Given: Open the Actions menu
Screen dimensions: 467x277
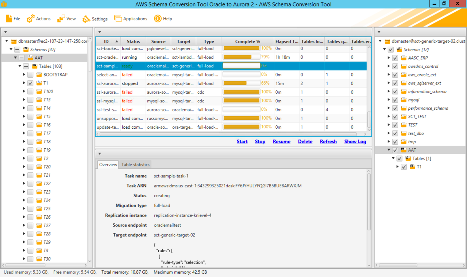Looking at the screenshot, I should pos(39,19).
